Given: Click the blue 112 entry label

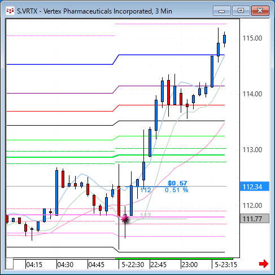Looking at the screenshot, I should pyautogui.click(x=146, y=190).
